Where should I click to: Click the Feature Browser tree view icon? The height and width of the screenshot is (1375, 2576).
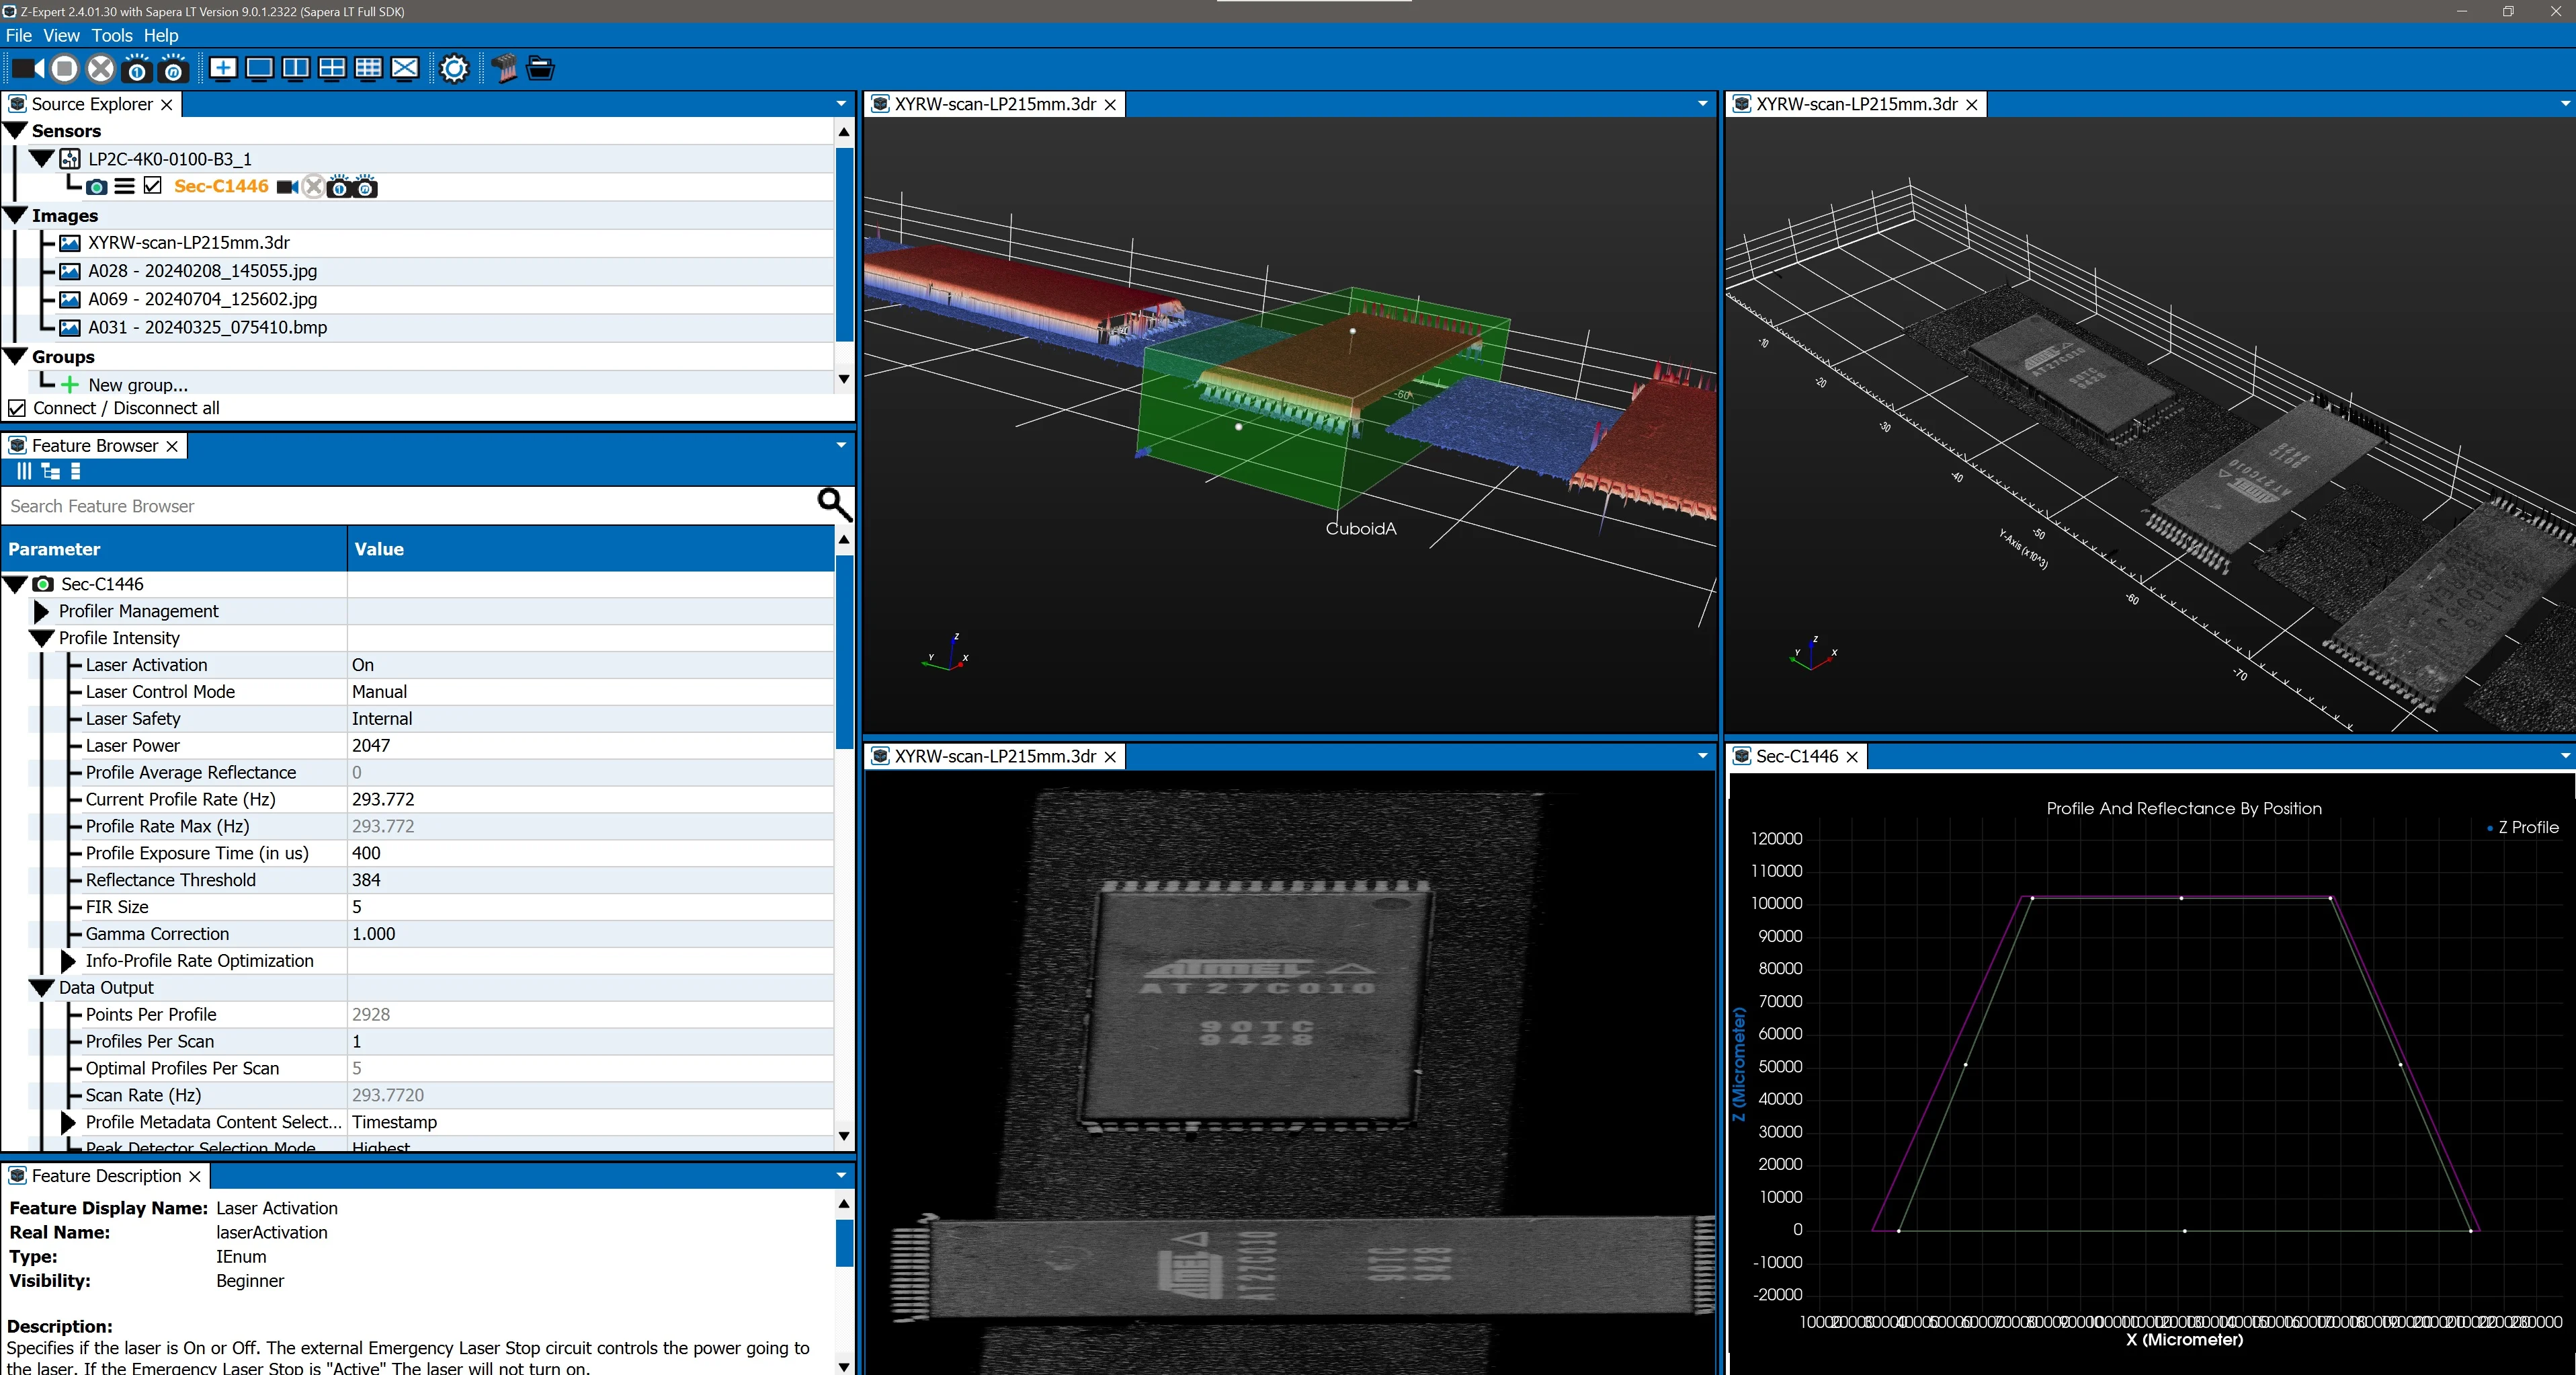click(50, 471)
